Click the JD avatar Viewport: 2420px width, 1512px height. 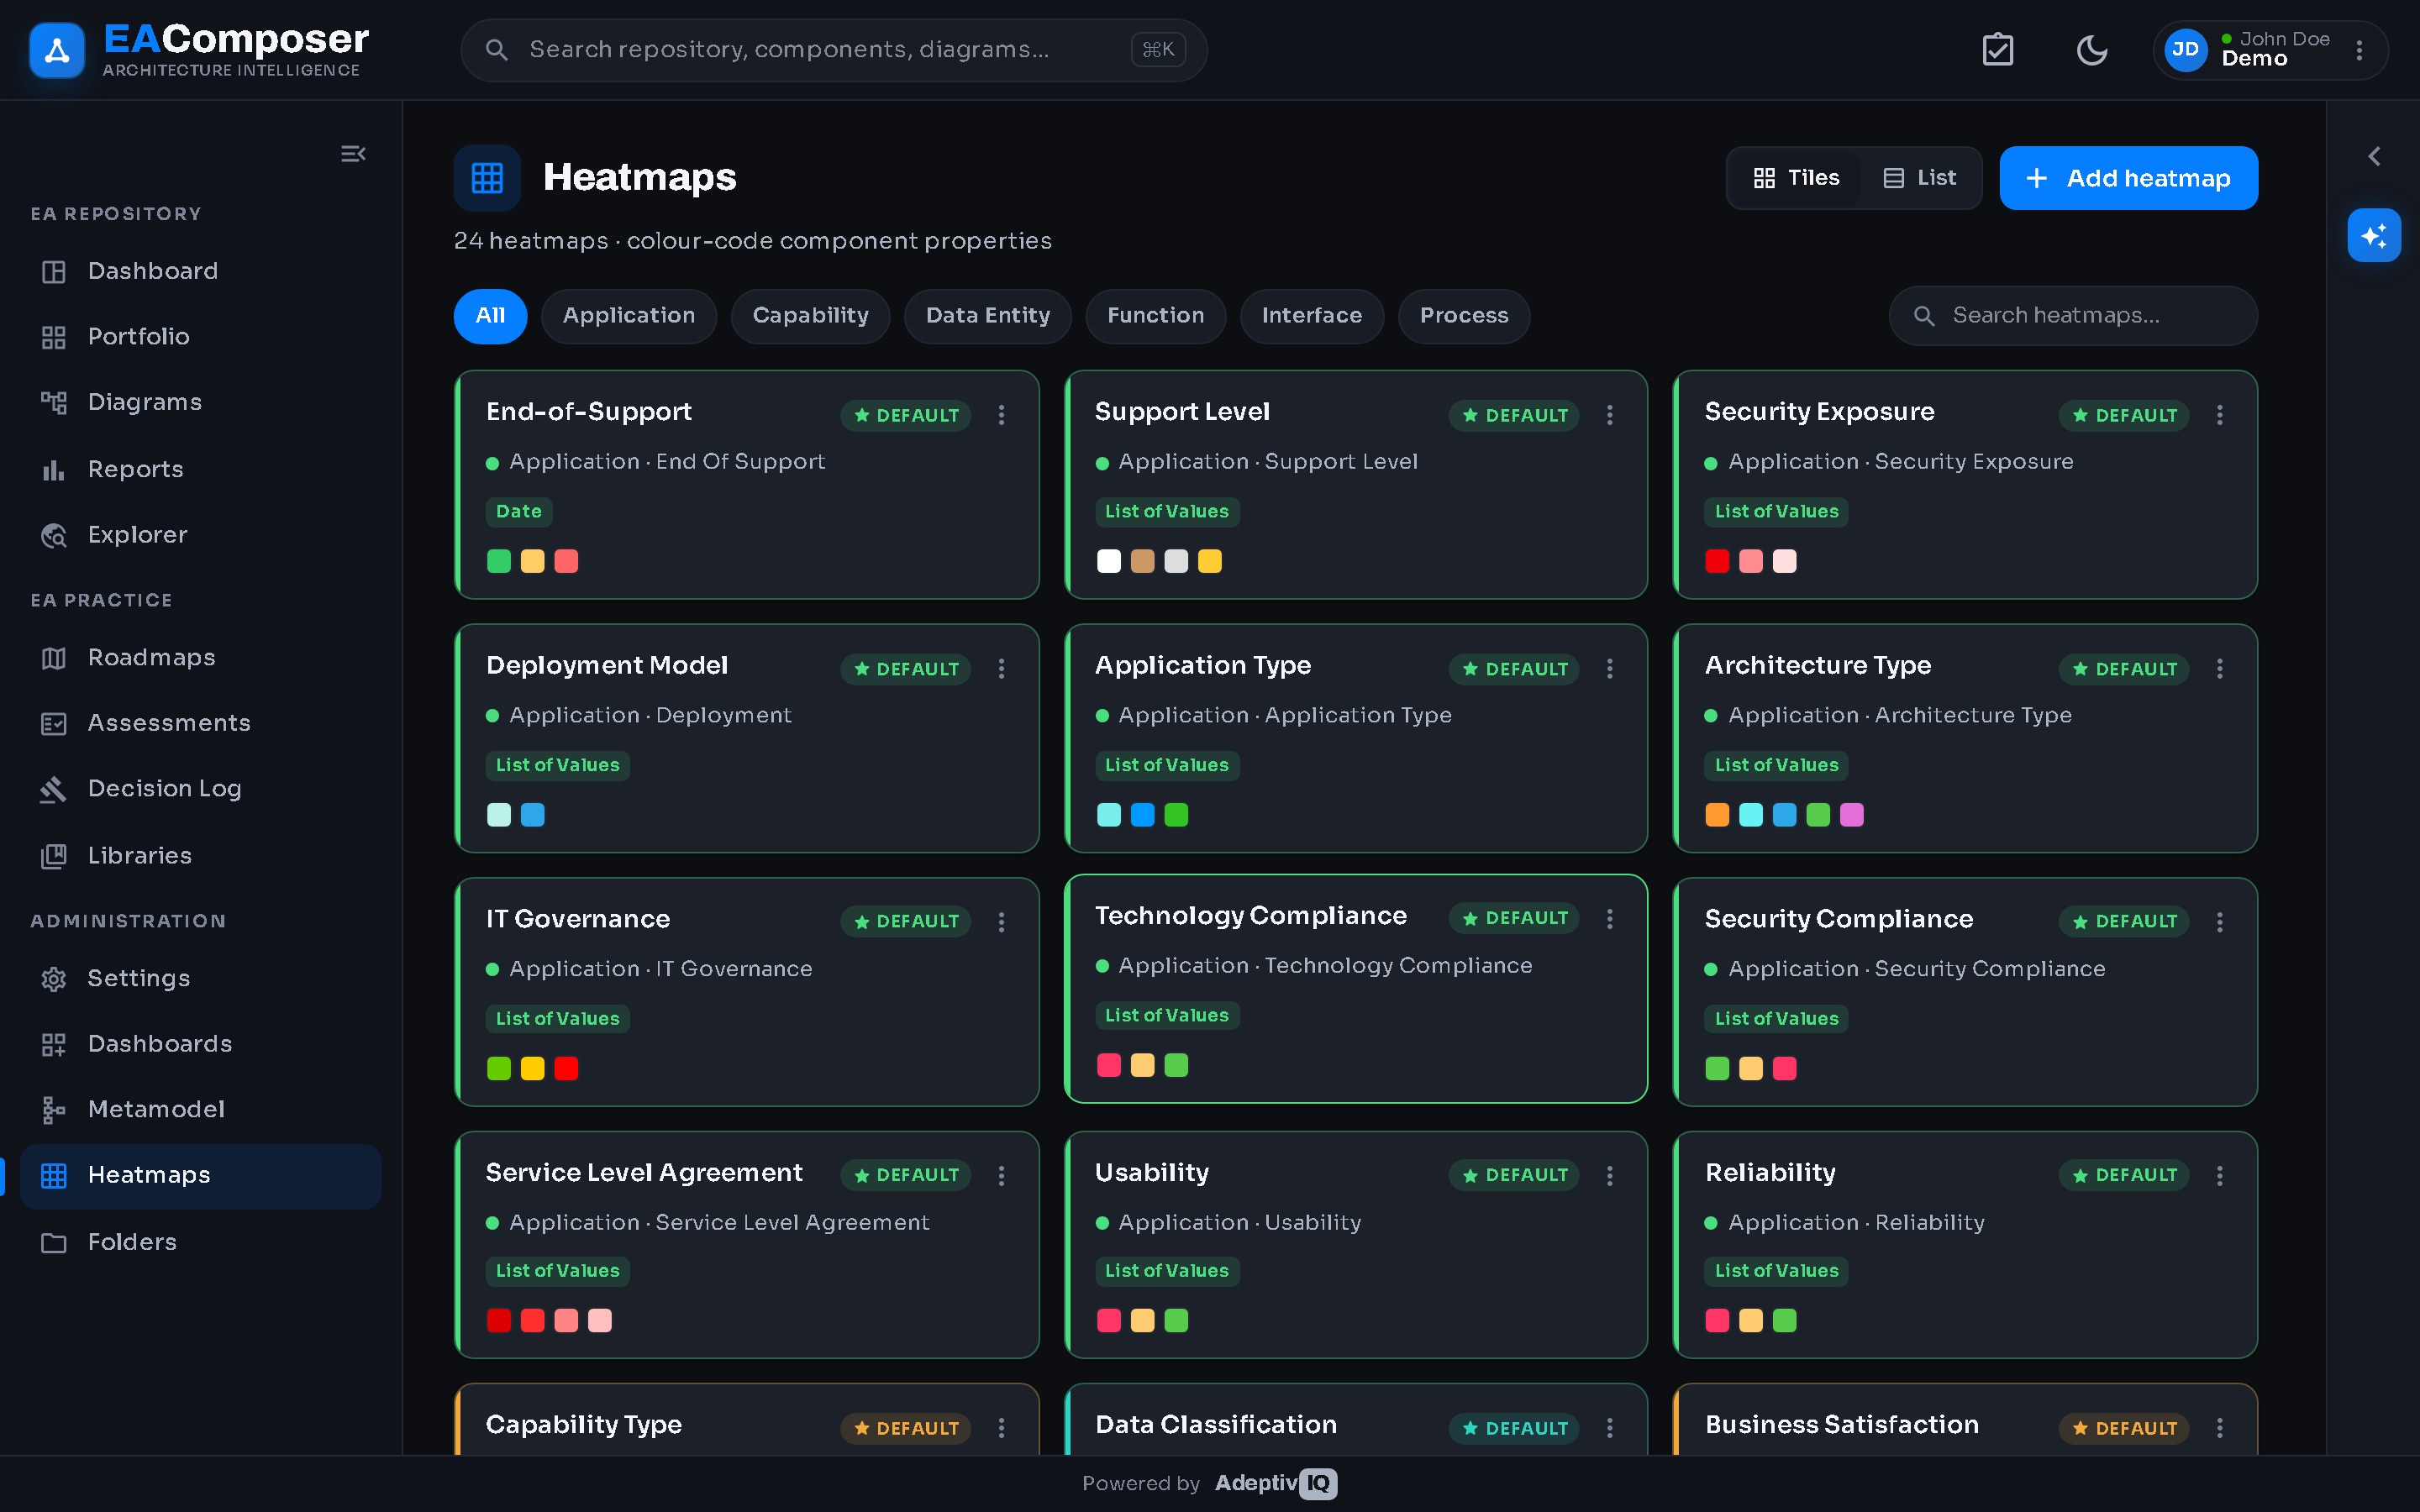pyautogui.click(x=2185, y=49)
